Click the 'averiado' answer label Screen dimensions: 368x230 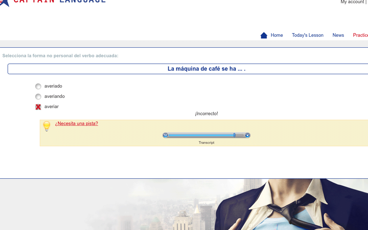[53, 86]
